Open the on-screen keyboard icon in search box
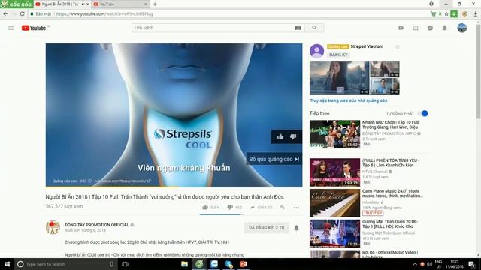This screenshot has width=481, height=270. 298,28
